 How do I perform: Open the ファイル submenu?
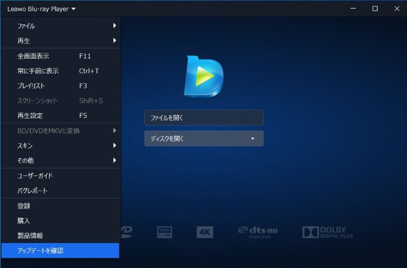pos(60,26)
